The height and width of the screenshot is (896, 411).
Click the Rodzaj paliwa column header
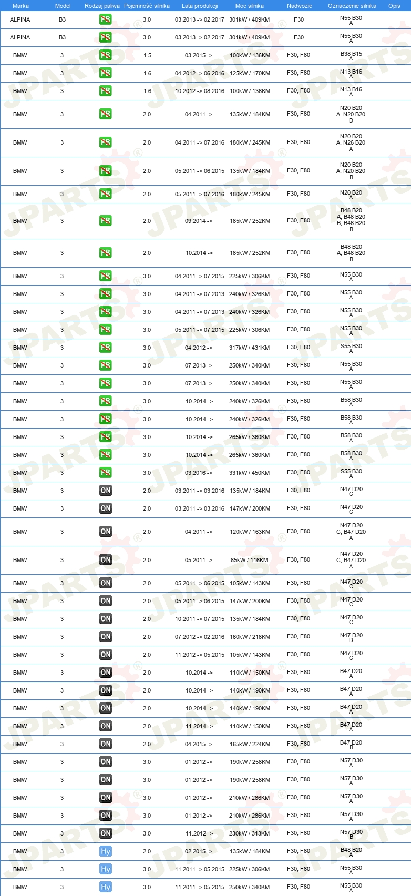pyautogui.click(x=102, y=6)
